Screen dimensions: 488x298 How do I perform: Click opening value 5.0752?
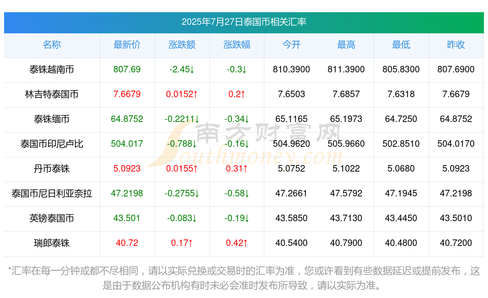click(292, 169)
